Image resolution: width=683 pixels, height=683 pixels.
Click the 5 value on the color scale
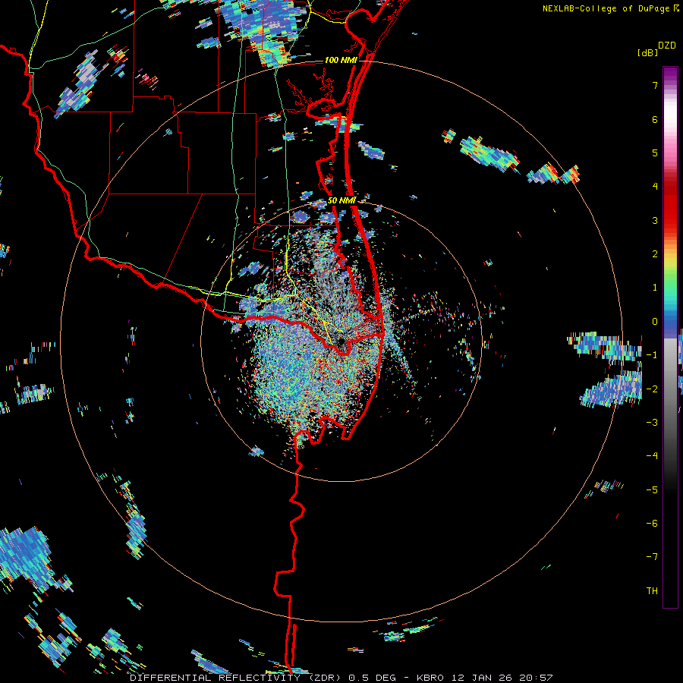(x=655, y=153)
